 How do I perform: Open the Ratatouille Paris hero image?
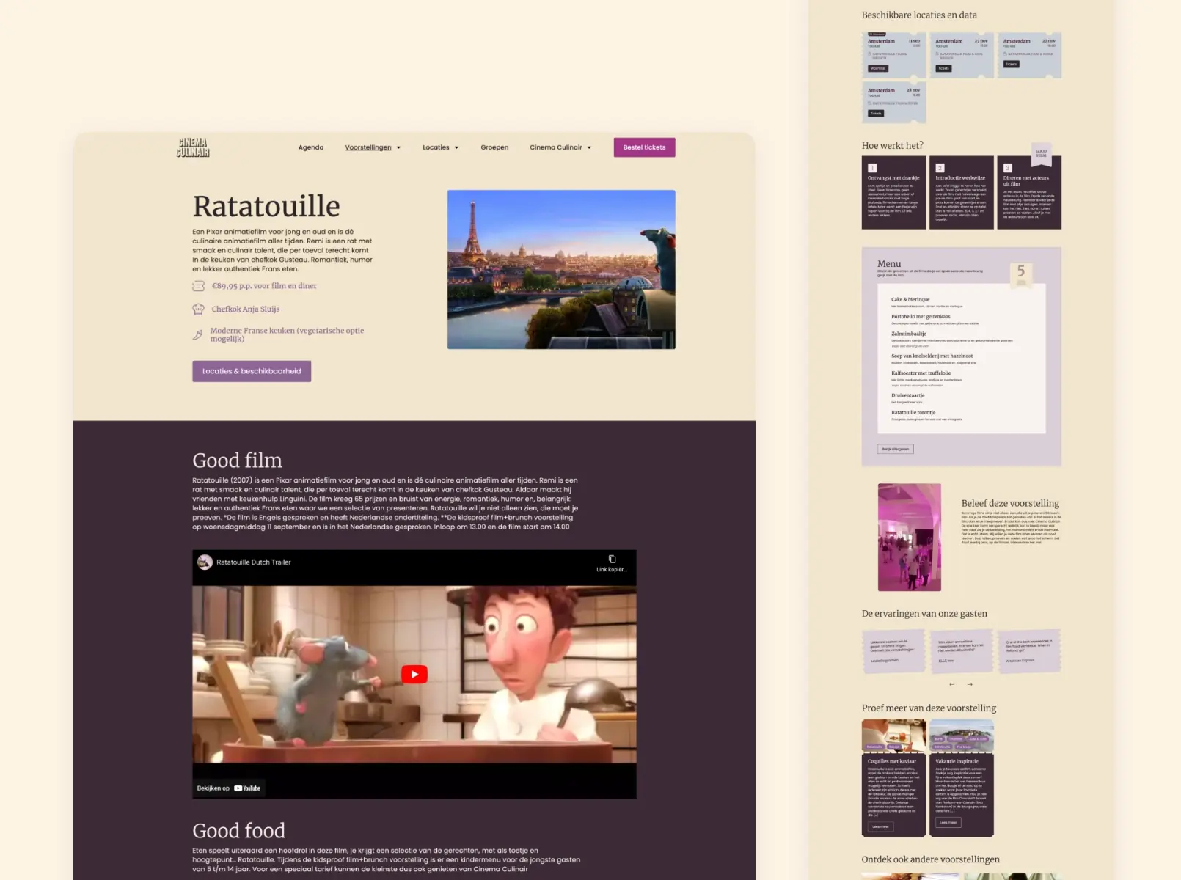561,269
